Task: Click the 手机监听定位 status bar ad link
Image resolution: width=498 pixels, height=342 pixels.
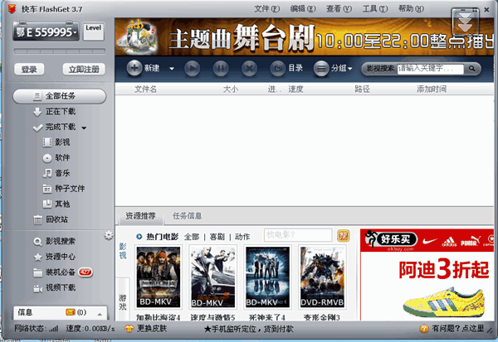Action: point(248,329)
